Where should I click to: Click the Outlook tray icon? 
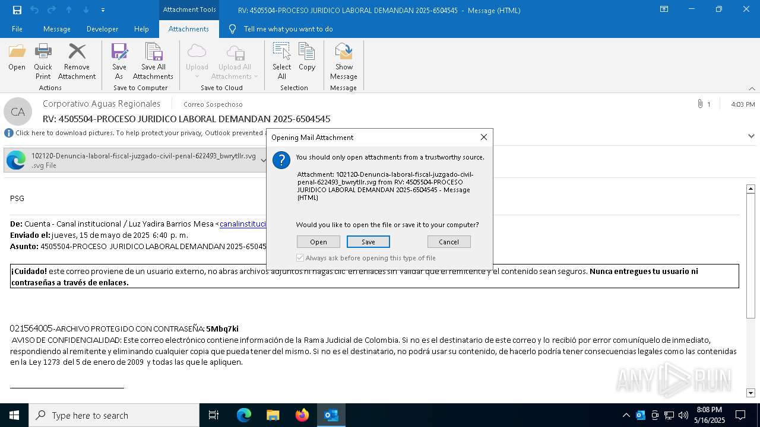point(641,415)
